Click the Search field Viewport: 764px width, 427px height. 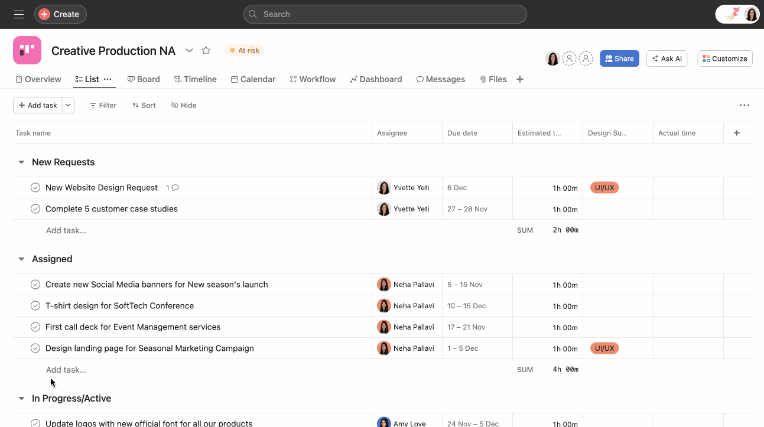tap(385, 14)
